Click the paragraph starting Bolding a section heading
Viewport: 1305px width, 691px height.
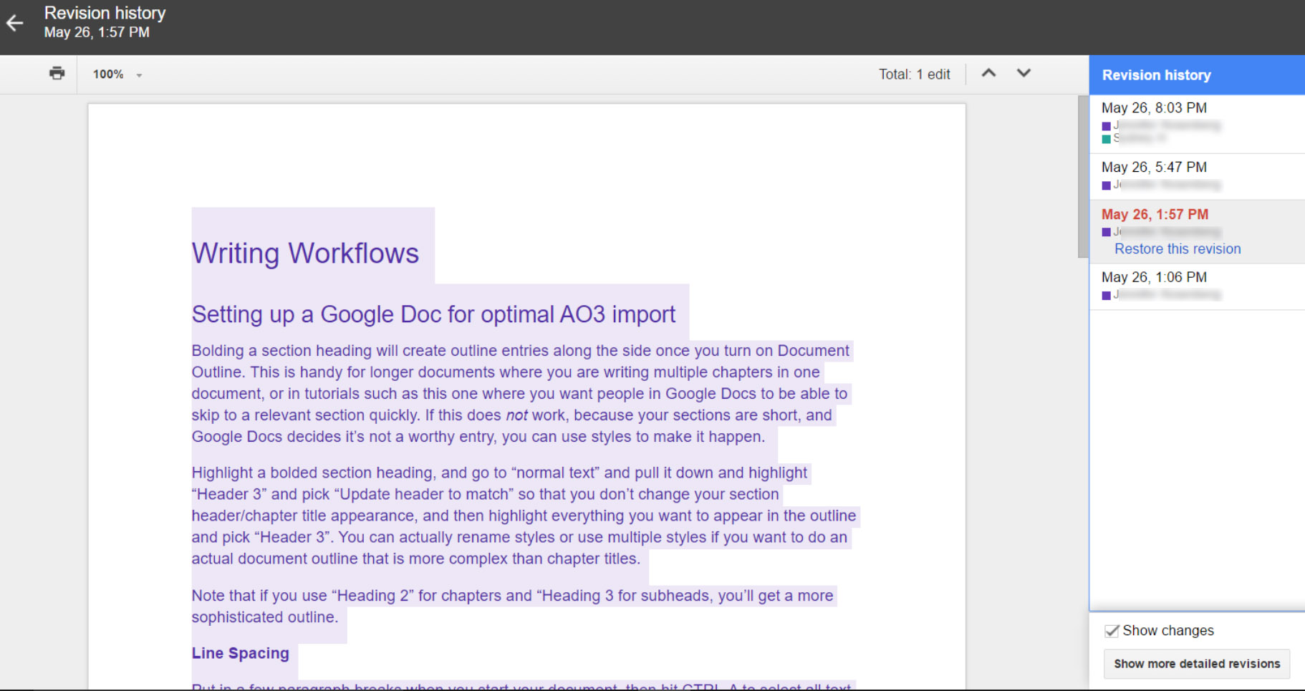pos(521,394)
